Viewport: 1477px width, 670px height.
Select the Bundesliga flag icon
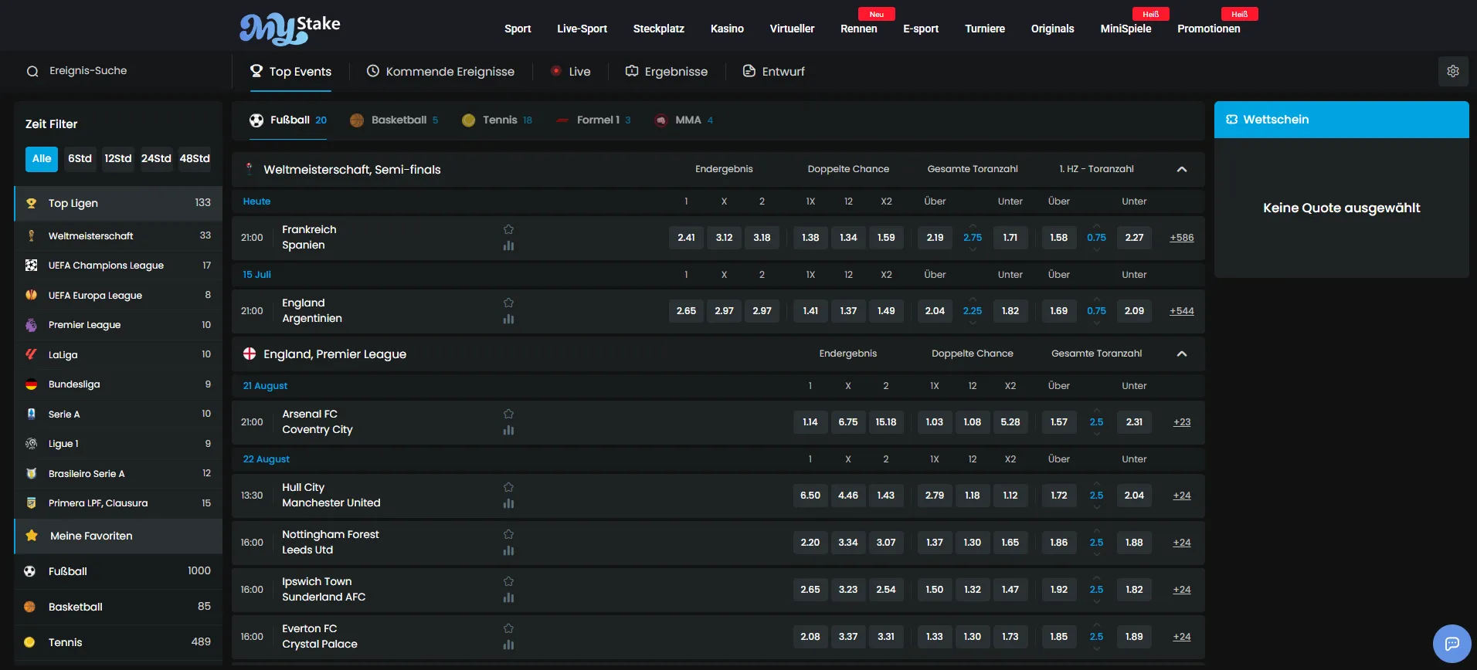31,384
